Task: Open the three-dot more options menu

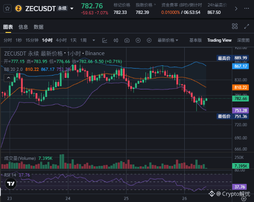Action: 247,8
